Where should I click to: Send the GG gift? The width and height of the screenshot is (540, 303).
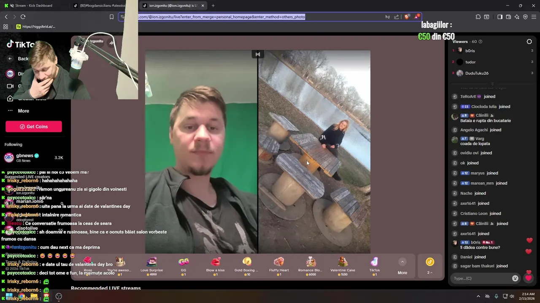tap(184, 266)
